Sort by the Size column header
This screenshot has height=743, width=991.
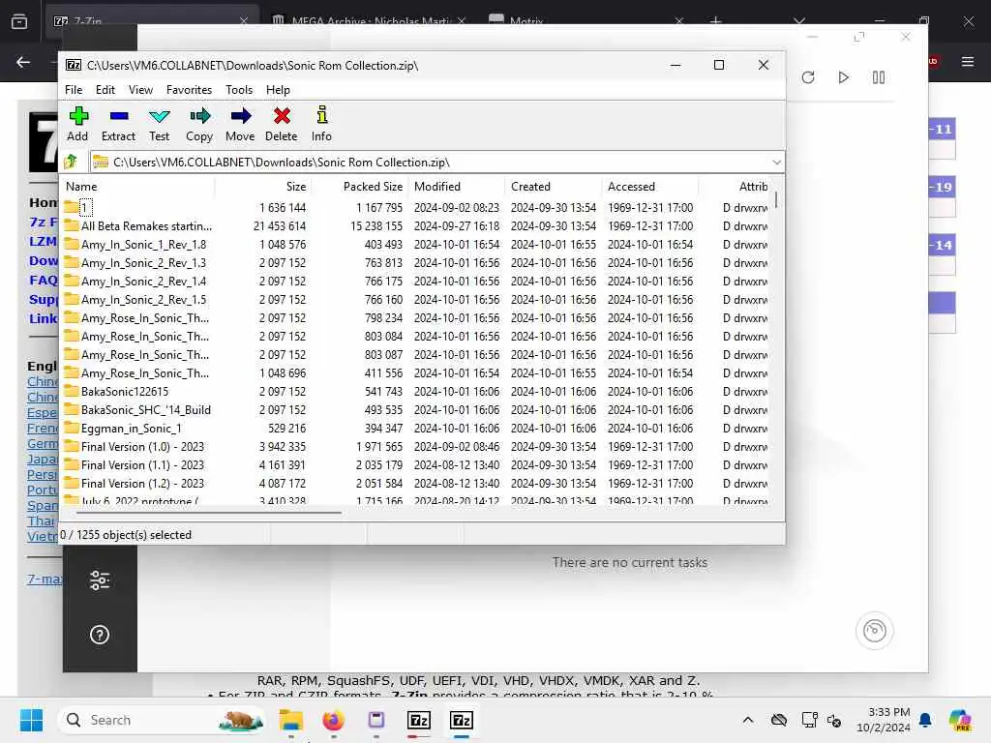tap(263, 187)
